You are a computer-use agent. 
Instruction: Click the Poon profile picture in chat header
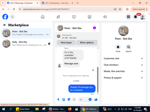(x=60, y=28)
